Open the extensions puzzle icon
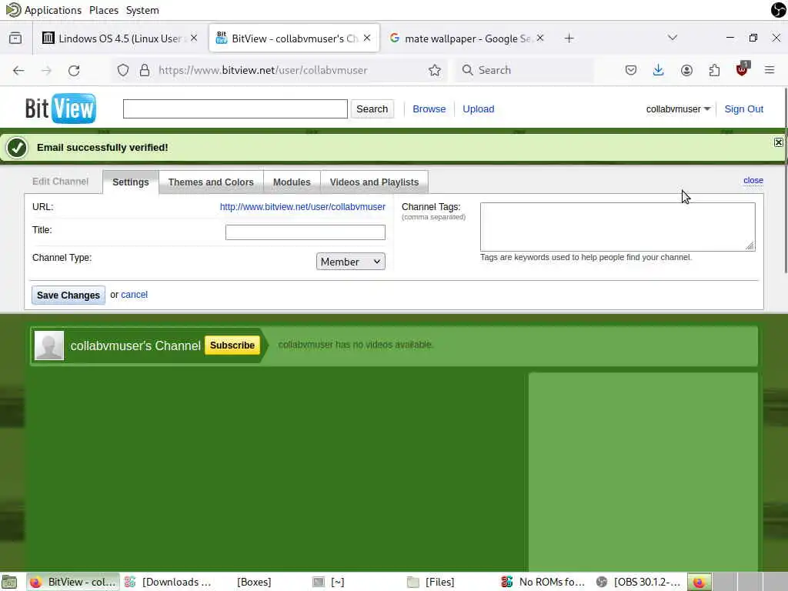 [x=714, y=70]
